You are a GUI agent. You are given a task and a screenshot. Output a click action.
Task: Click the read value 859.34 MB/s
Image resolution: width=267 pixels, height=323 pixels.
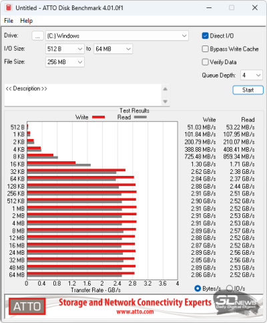coord(239,156)
